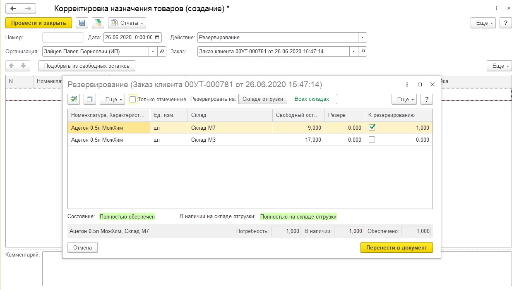Click the back navigation arrow

14,9
